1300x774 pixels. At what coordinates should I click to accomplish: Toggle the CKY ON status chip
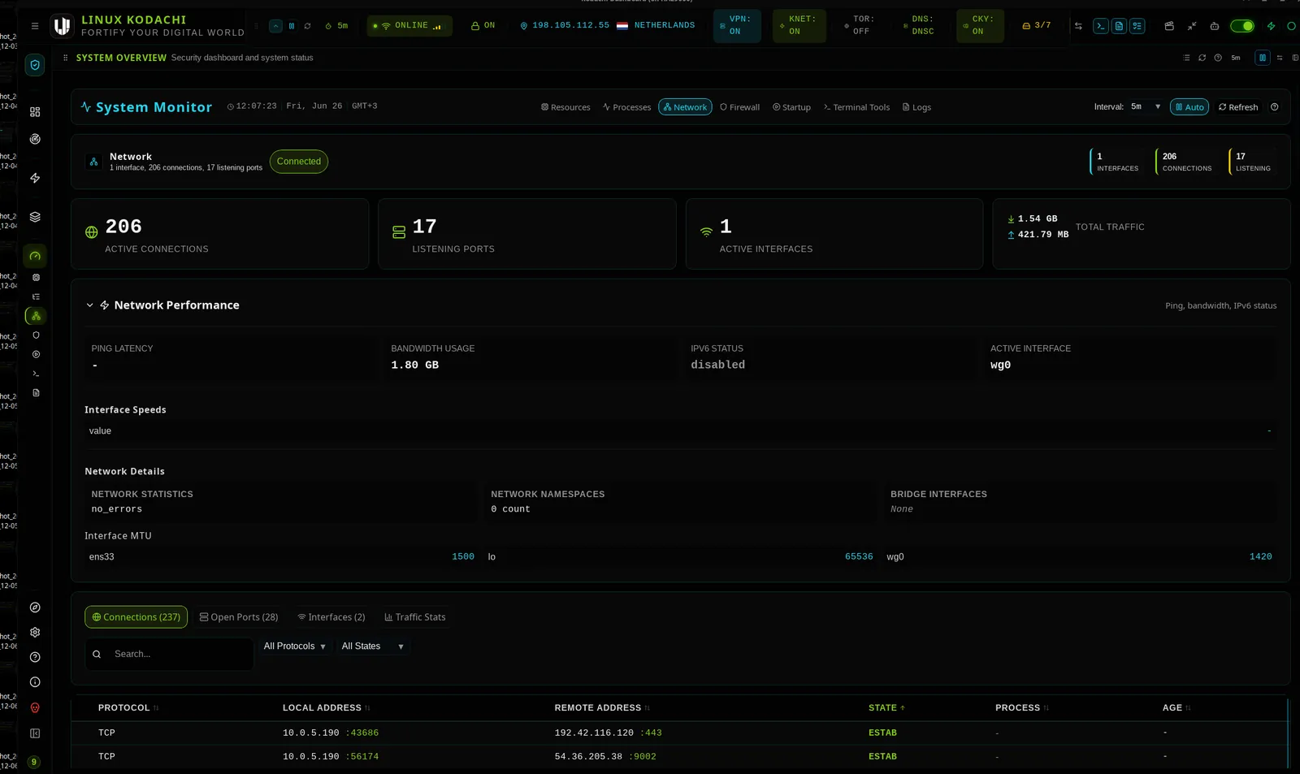(x=981, y=26)
